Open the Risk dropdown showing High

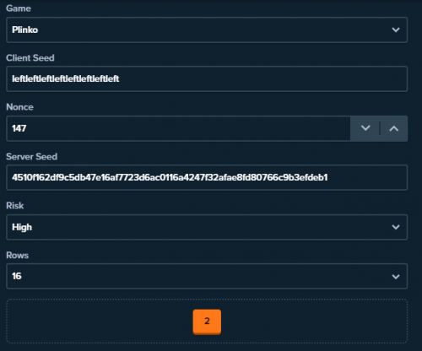(207, 227)
